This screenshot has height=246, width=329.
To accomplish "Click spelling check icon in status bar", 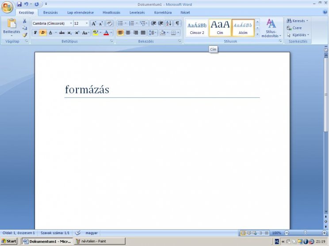I will [x=78, y=233].
